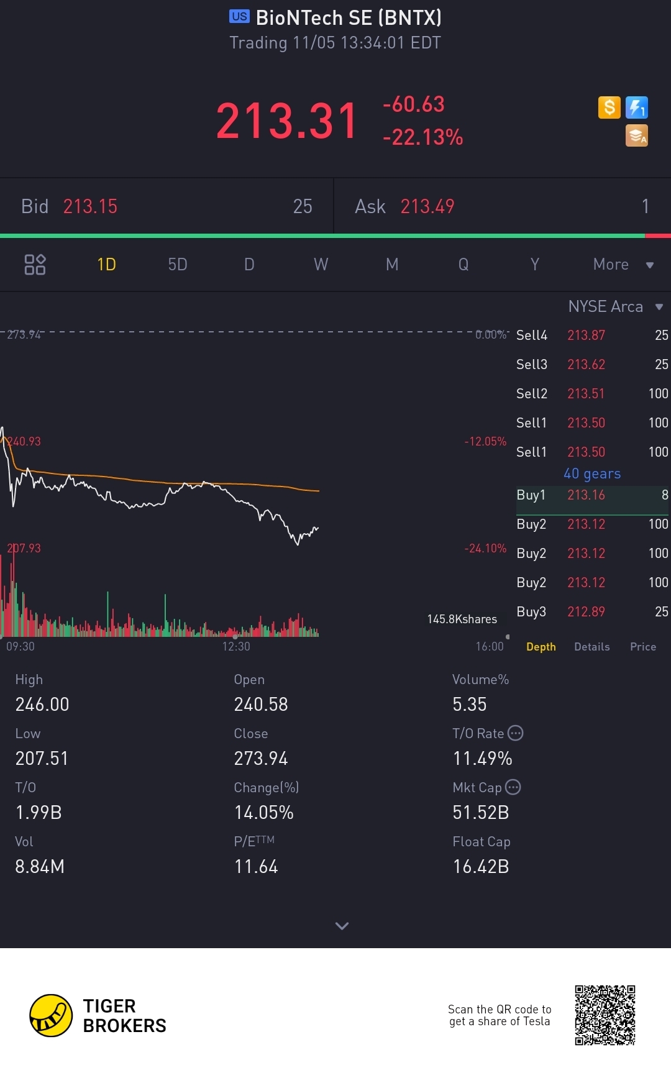671x1083 pixels.
Task: Tap the BioNTech SE (BNTX) title
Action: click(349, 17)
